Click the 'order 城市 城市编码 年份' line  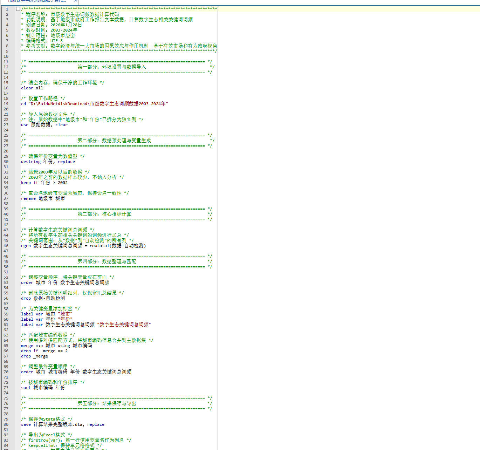pos(76,372)
